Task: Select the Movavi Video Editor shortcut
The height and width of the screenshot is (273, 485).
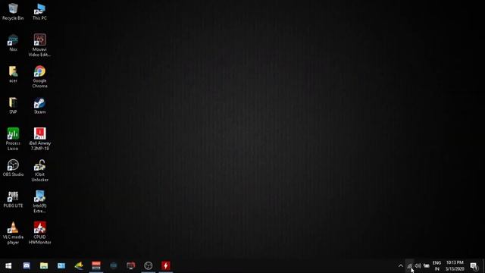Action: [39, 45]
